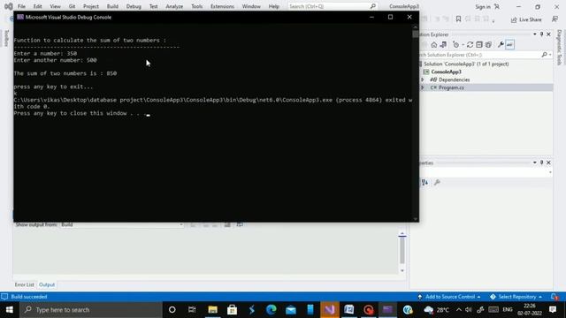Viewport: 566px width, 318px height.
Task: Open the View menu
Action: pyautogui.click(x=55, y=6)
